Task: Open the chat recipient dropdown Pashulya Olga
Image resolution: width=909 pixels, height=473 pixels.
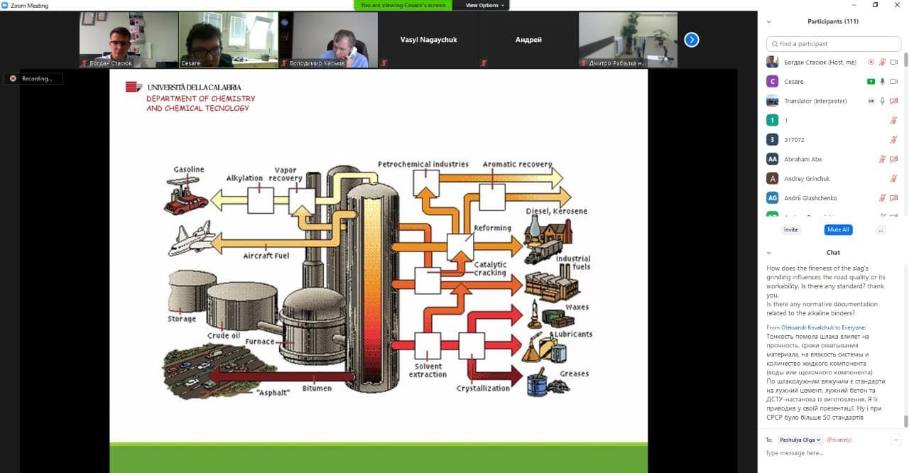Action: tap(800, 440)
